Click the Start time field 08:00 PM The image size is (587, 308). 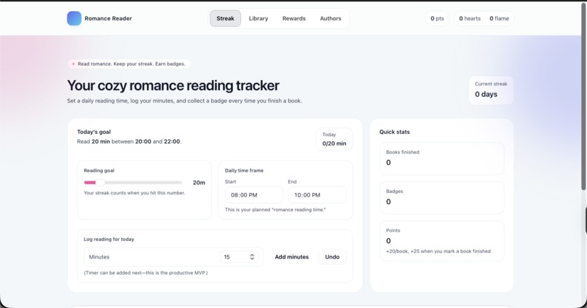tap(254, 195)
